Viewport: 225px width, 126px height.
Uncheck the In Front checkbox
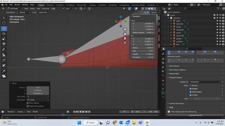pos(191,95)
